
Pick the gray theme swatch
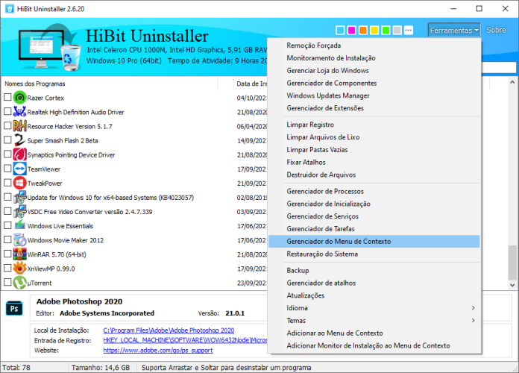[x=397, y=30]
